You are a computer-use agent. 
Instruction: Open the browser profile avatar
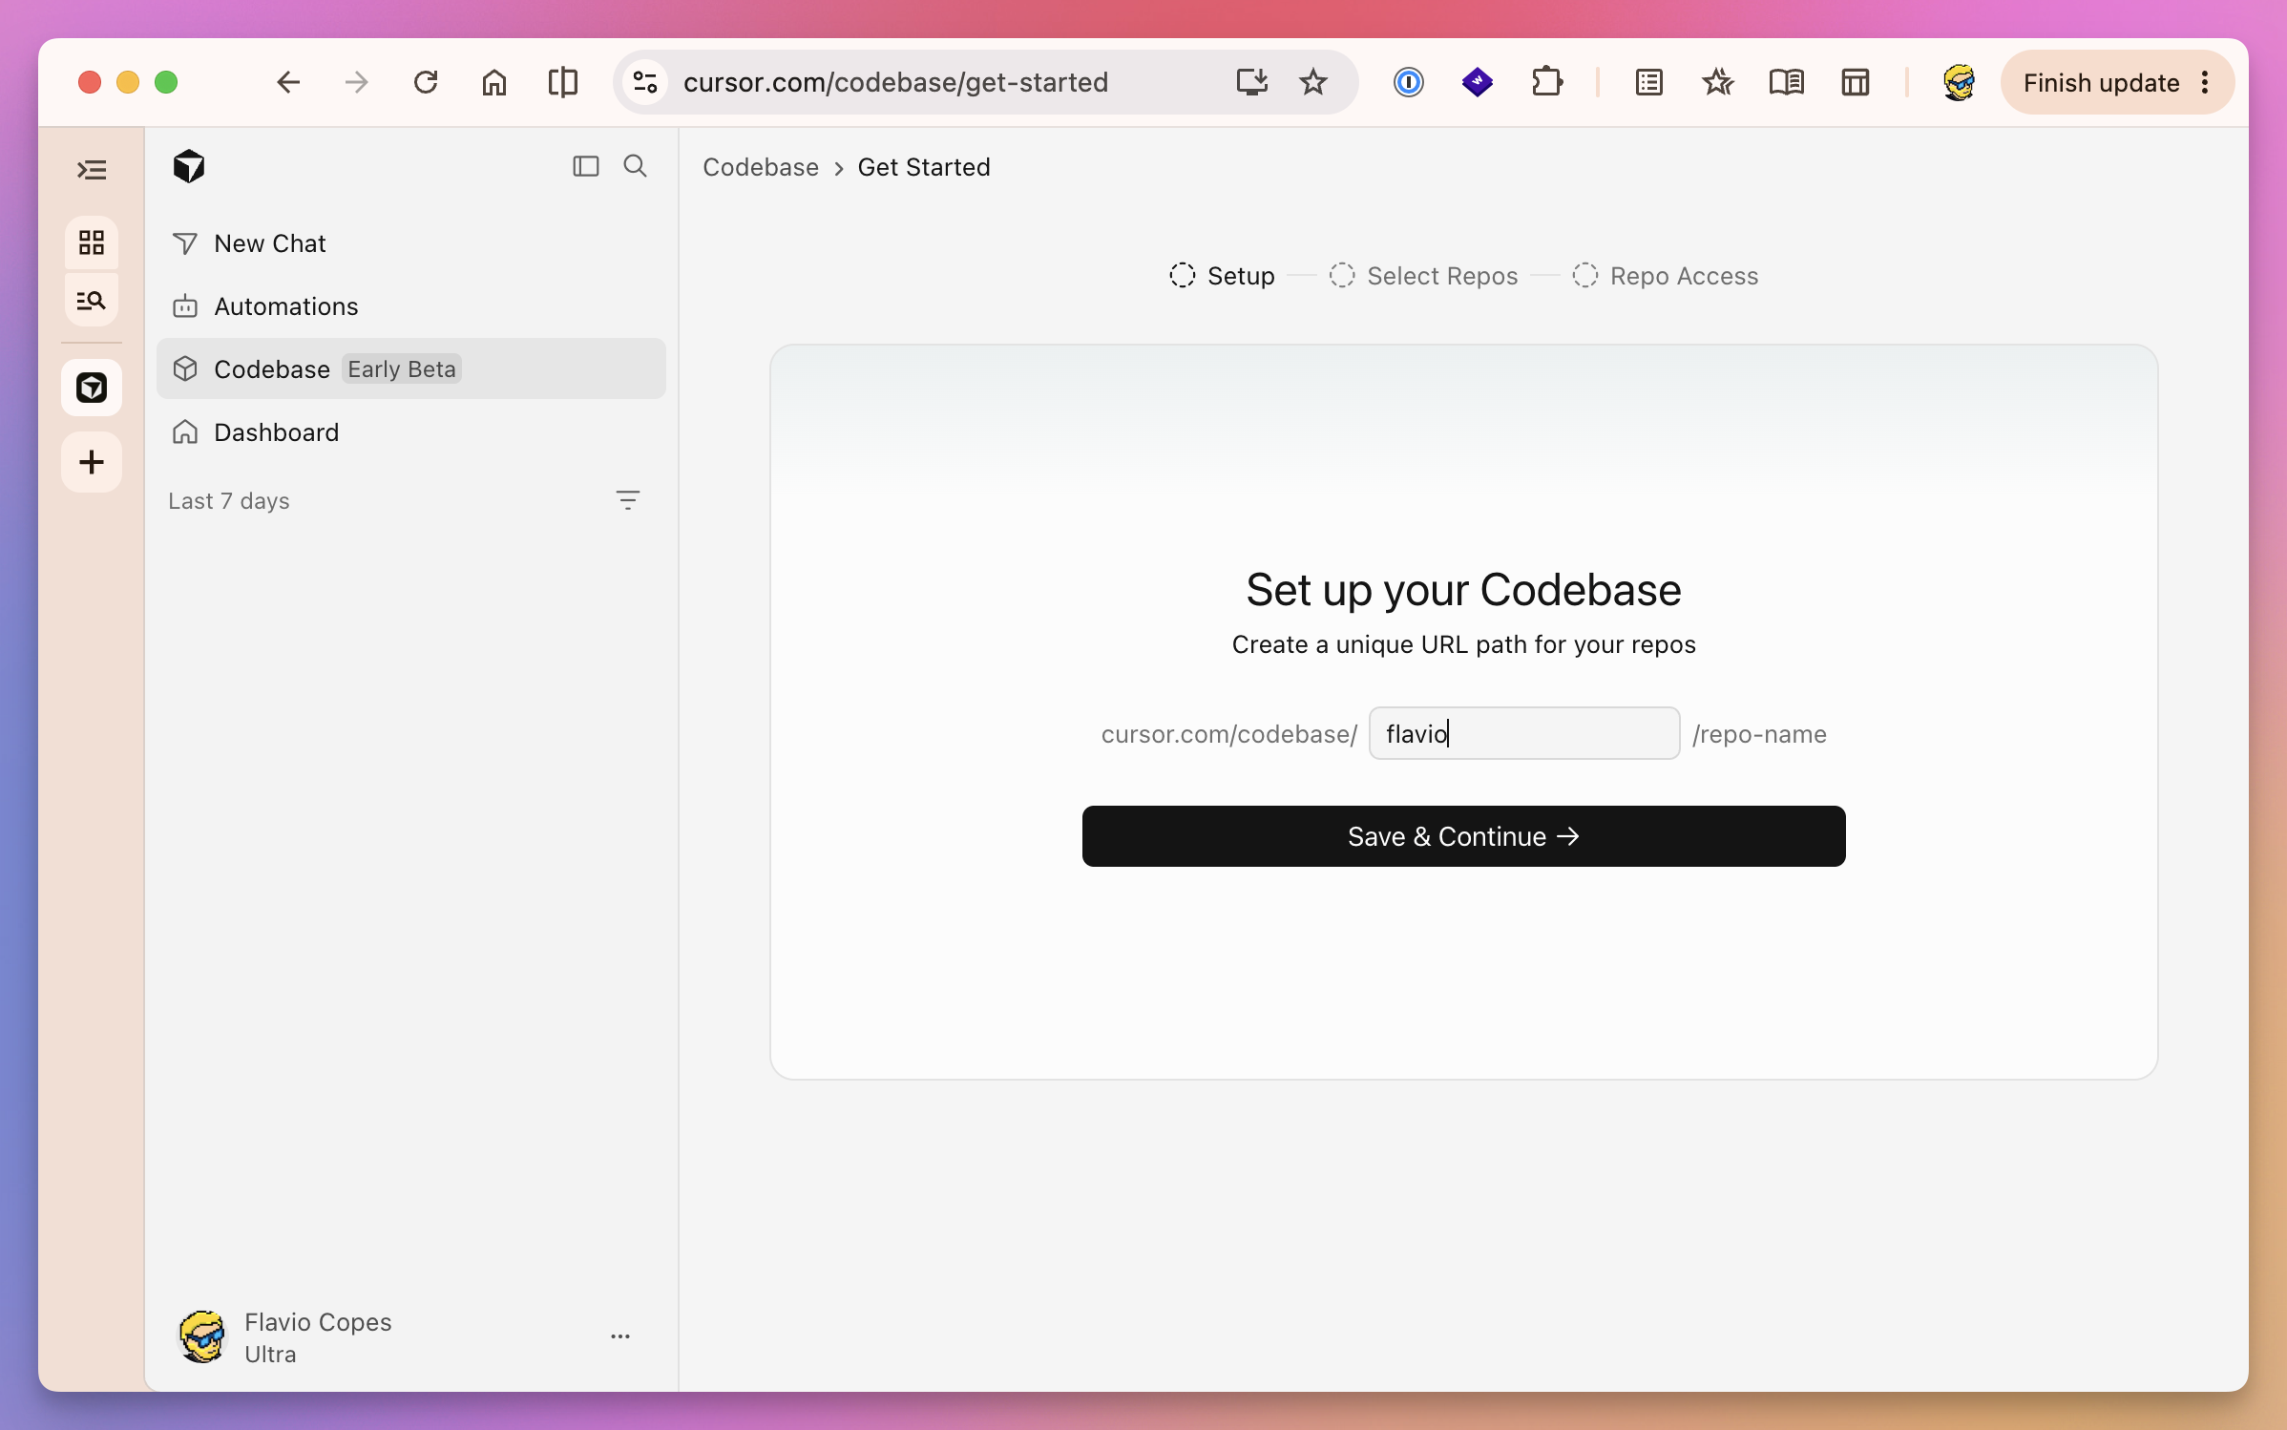(1959, 82)
